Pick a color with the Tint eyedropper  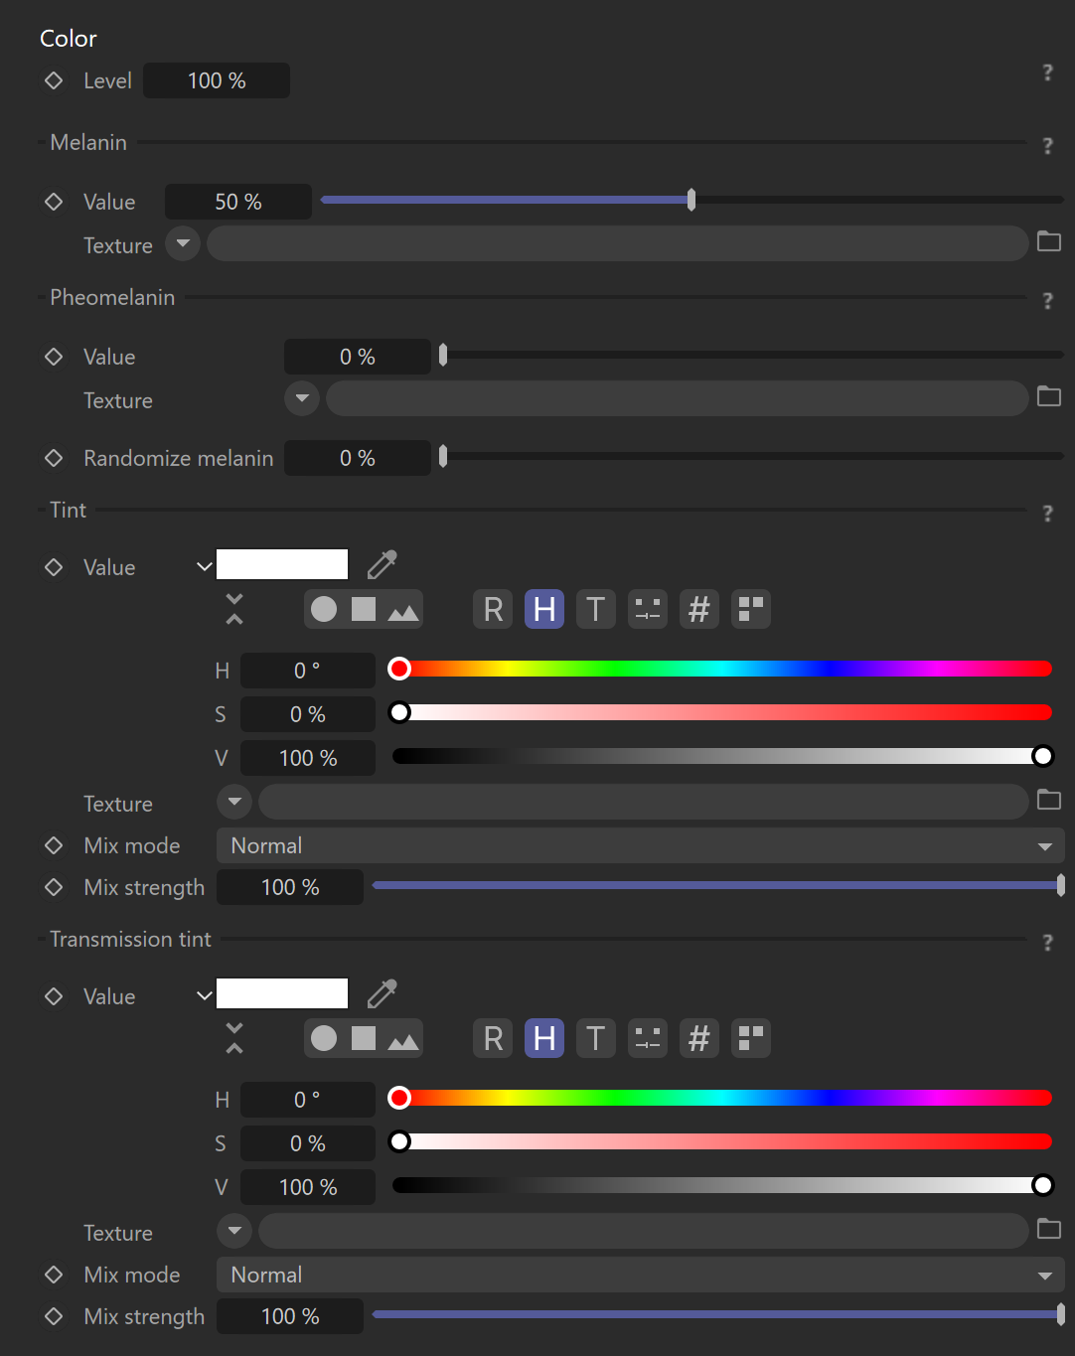[383, 564]
